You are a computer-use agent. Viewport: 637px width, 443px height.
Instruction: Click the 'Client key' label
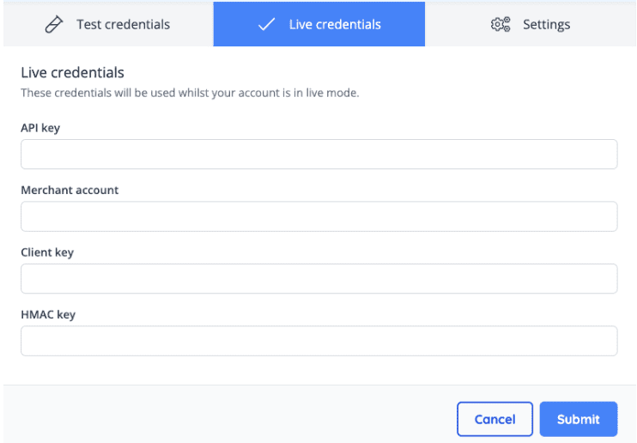point(47,252)
